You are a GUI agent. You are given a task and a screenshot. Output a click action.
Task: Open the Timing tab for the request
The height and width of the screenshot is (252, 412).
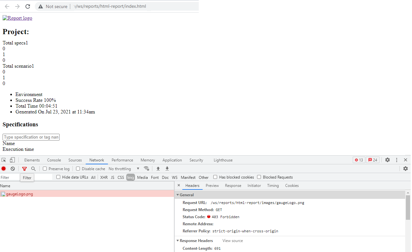pyautogui.click(x=273, y=185)
